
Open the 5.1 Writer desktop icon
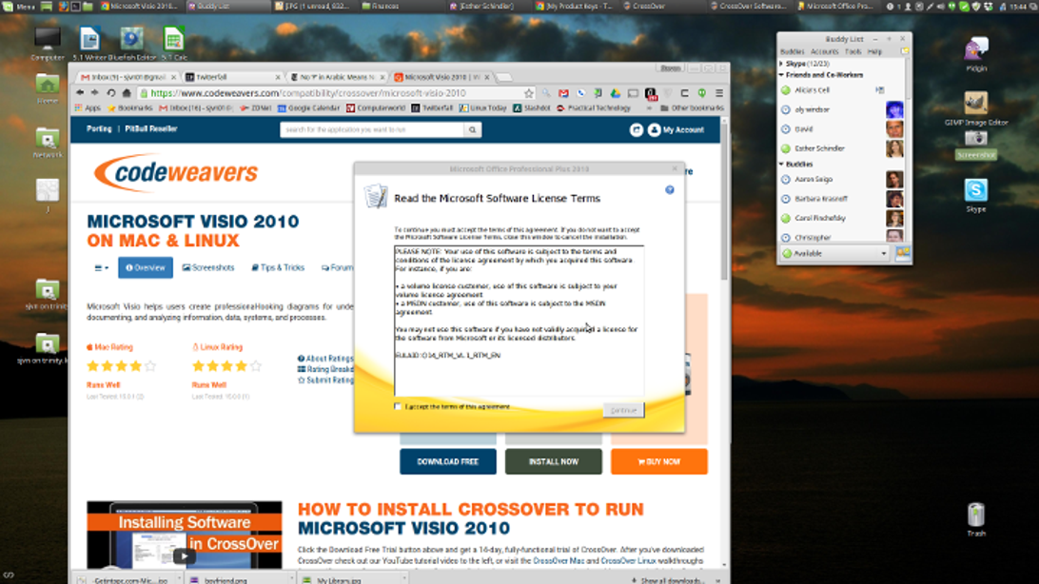[88, 44]
